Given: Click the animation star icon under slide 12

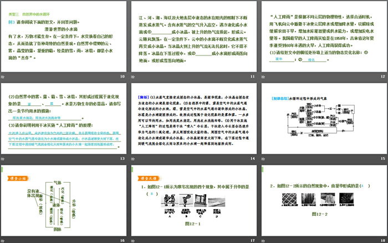Looking at the screenshot, I should click(x=263, y=77).
